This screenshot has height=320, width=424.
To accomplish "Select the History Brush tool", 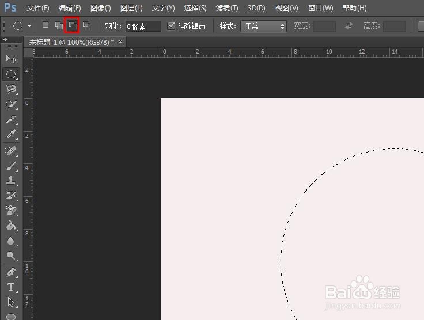I will (x=11, y=196).
